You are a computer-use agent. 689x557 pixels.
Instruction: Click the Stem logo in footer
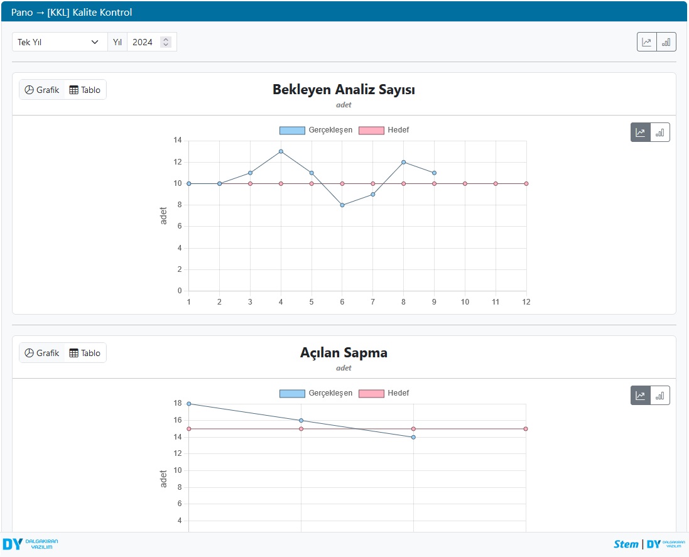[626, 544]
